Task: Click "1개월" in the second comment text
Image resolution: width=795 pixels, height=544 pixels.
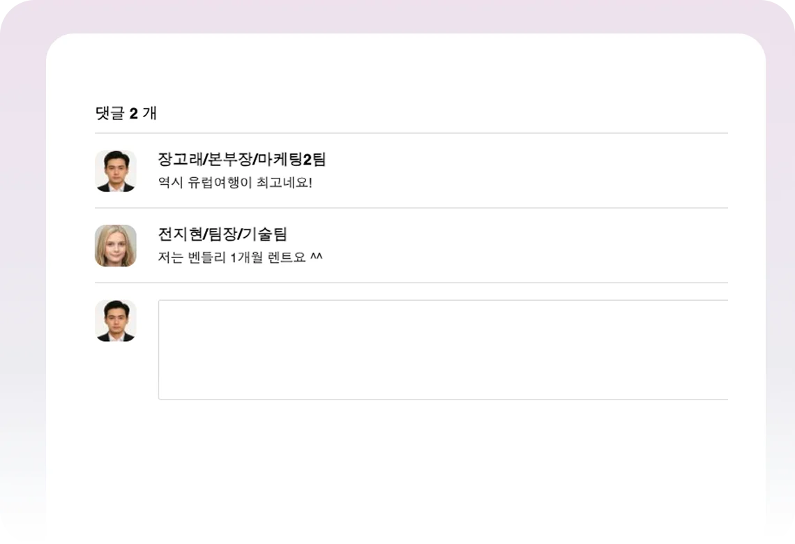Action: click(x=245, y=258)
